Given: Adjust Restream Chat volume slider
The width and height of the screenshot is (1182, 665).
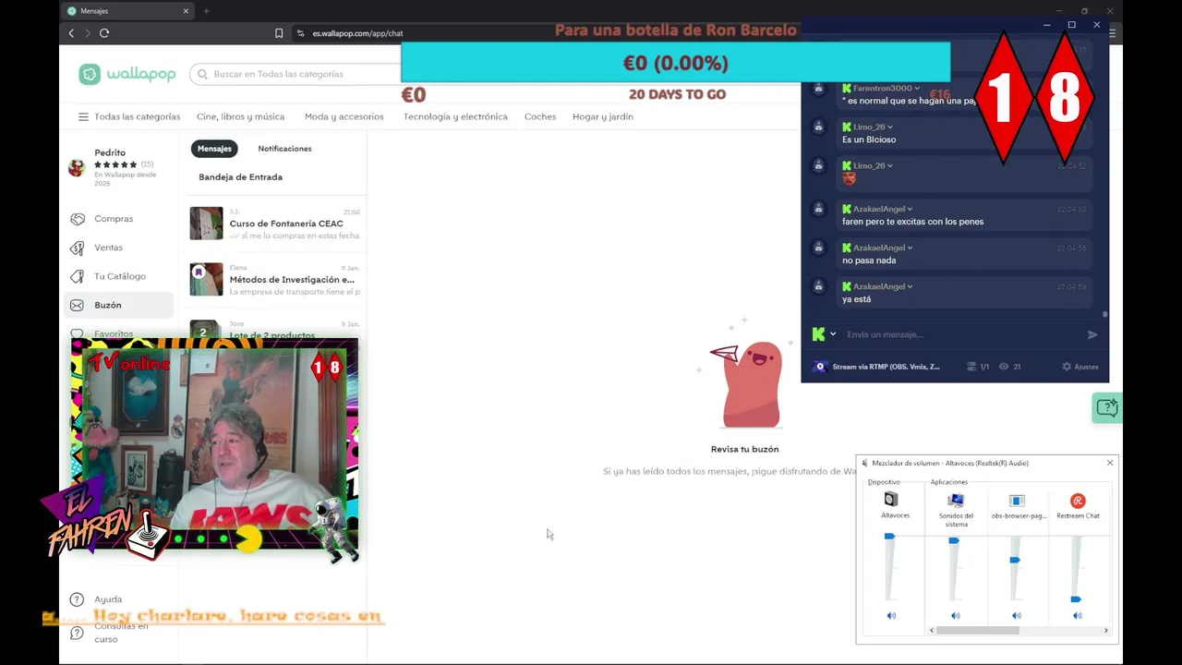Looking at the screenshot, I should (x=1077, y=599).
